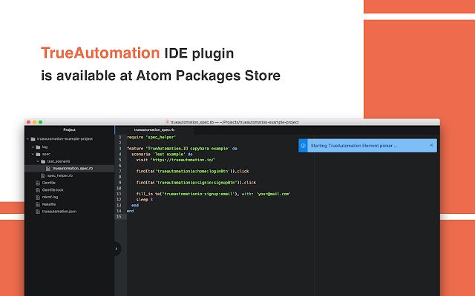This screenshot has width=475, height=296.
Task: Click the trueautomation.json file icon
Action: pyautogui.click(x=38, y=212)
